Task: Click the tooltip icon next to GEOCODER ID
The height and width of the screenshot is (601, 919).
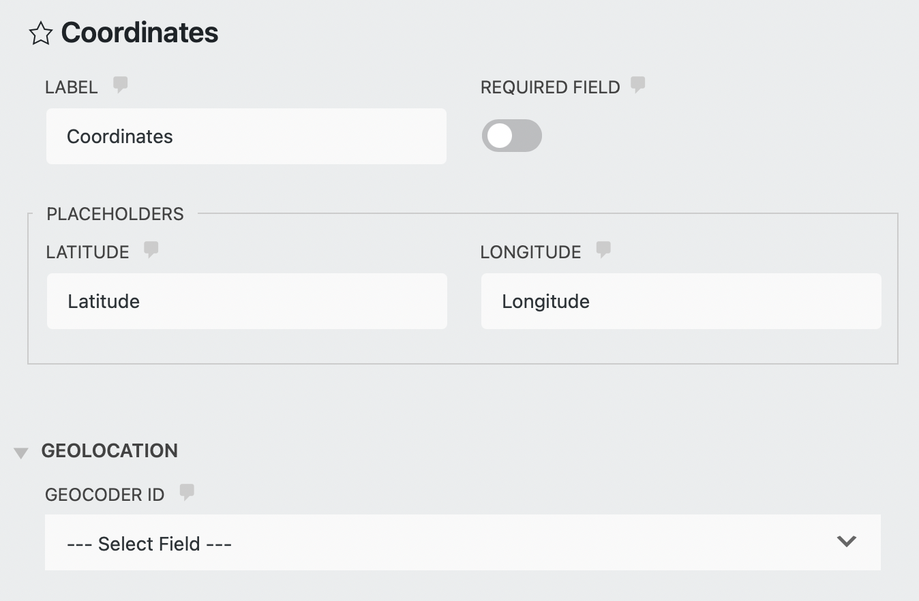Action: (187, 492)
